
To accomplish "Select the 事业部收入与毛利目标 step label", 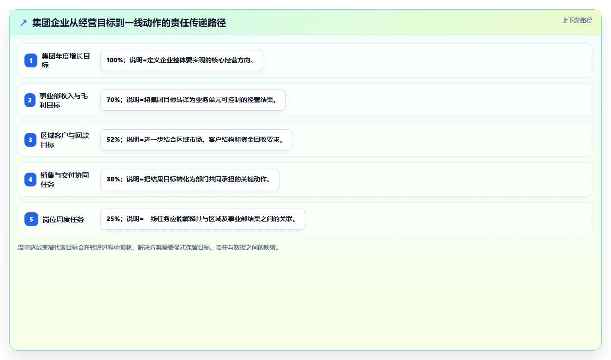I will click(64, 100).
